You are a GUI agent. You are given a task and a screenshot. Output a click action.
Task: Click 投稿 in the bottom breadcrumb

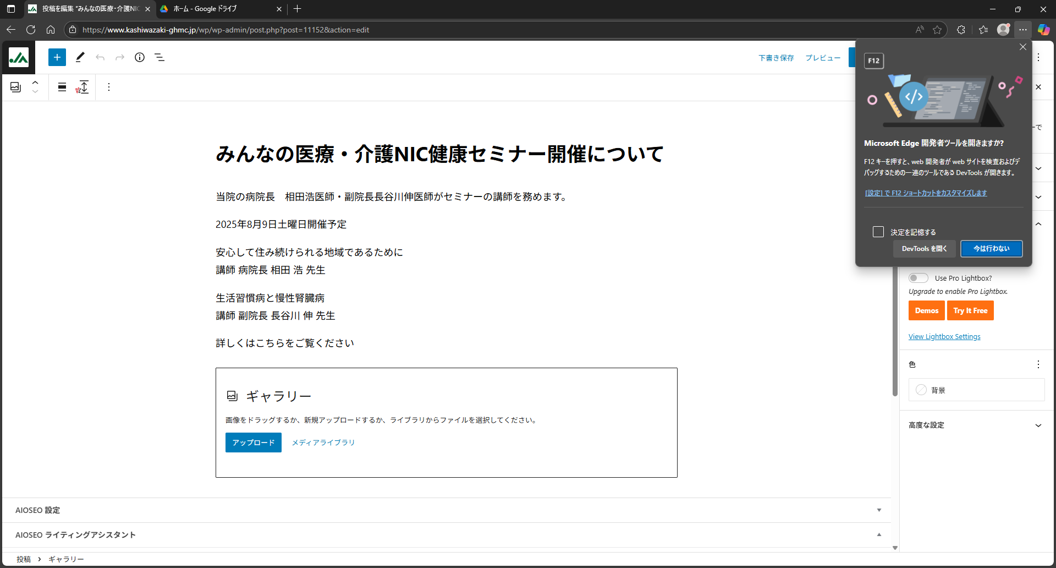pyautogui.click(x=24, y=559)
